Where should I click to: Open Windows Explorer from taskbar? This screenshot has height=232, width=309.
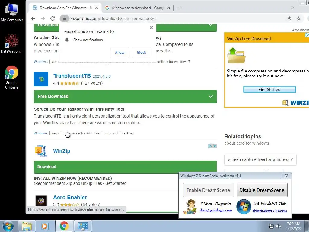[27, 226]
